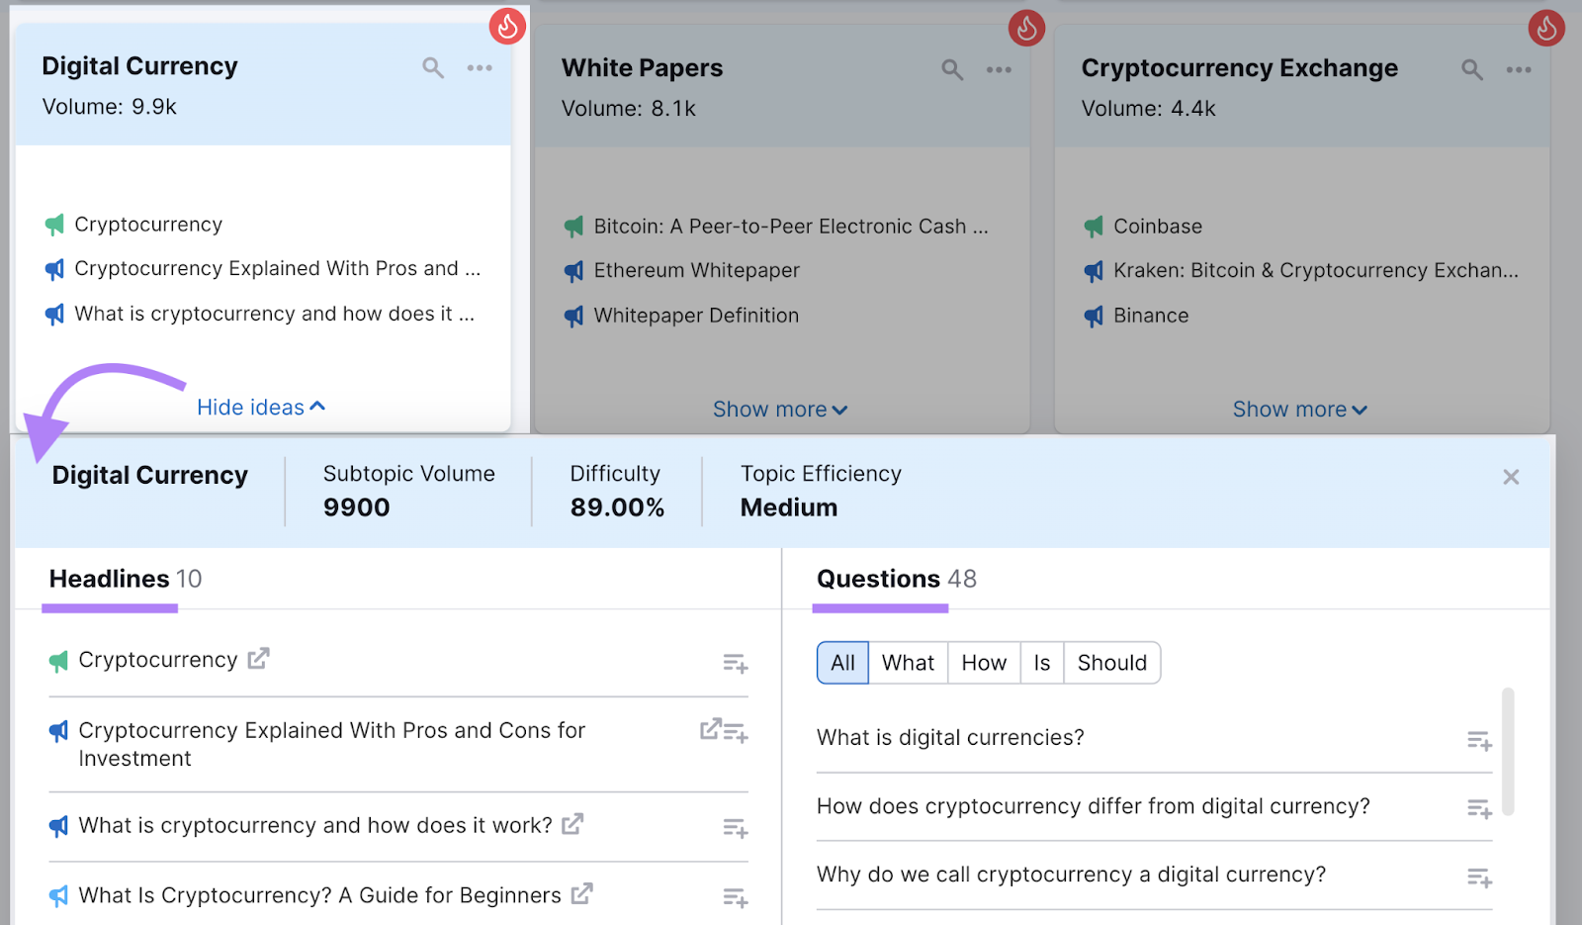The width and height of the screenshot is (1582, 925).
Task: Add 'What is digital currencies?' question to list
Action: tap(1479, 740)
